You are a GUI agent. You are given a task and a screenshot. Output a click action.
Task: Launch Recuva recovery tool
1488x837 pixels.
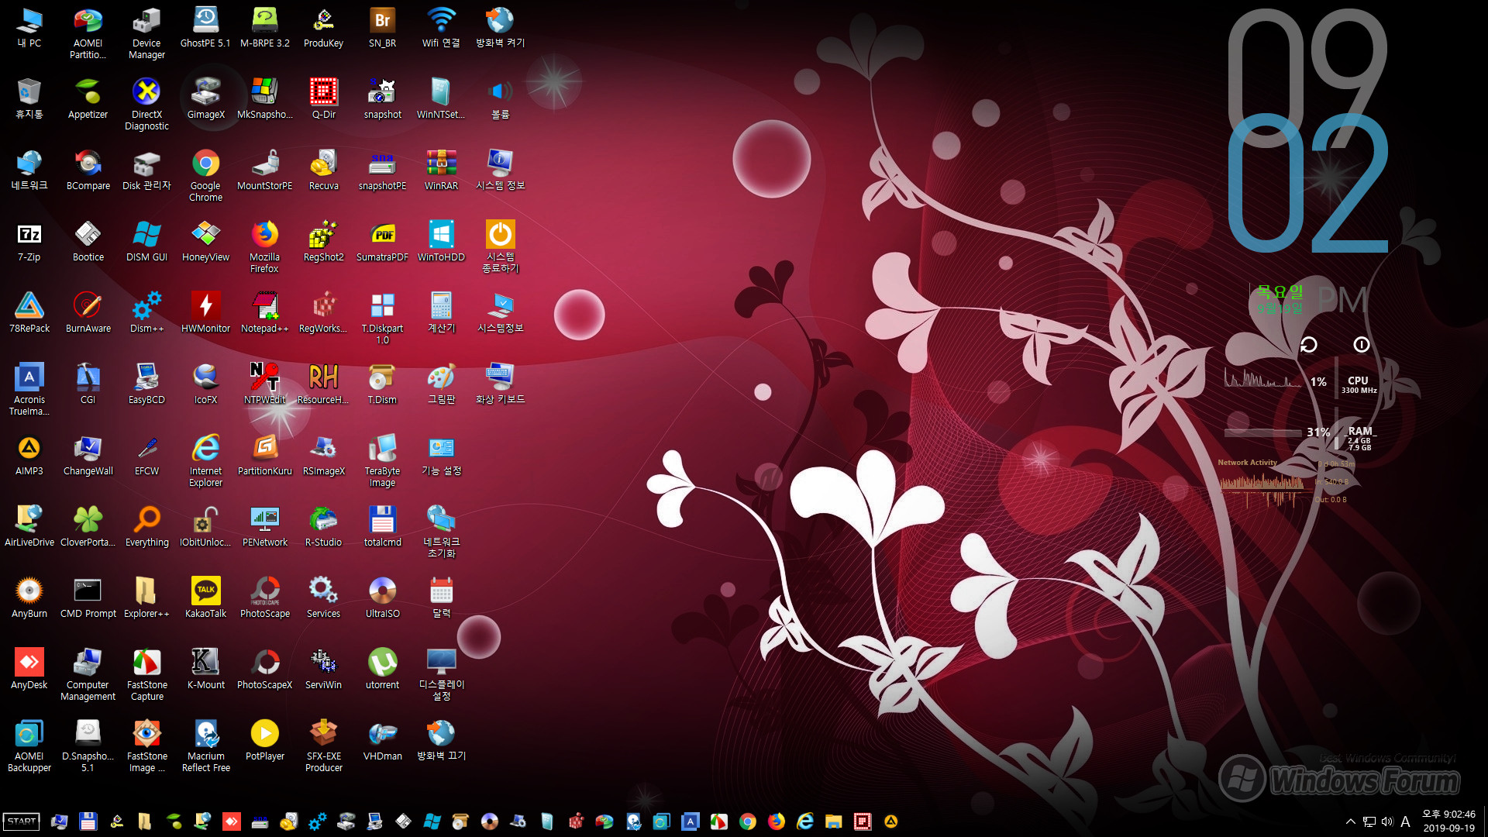tap(323, 170)
